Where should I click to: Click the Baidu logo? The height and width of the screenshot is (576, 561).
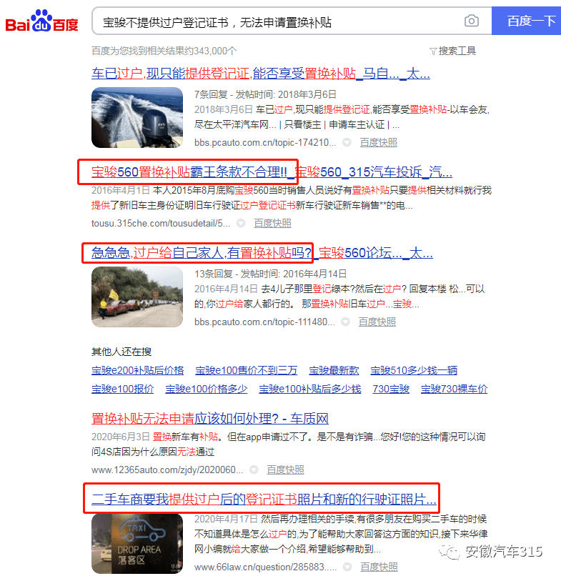[x=41, y=21]
